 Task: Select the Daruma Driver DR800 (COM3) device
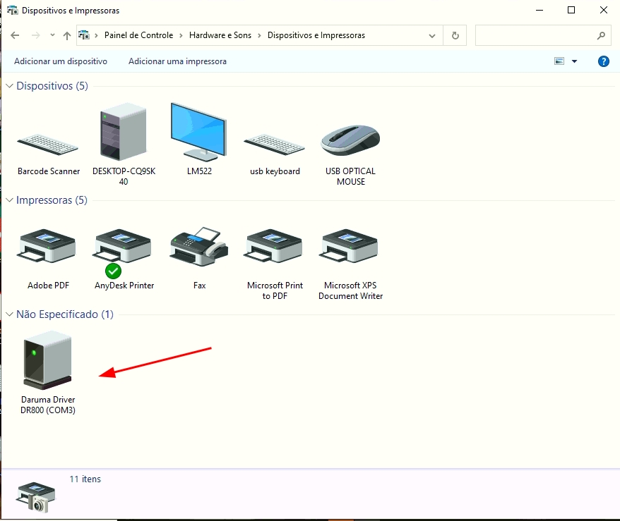(x=48, y=361)
